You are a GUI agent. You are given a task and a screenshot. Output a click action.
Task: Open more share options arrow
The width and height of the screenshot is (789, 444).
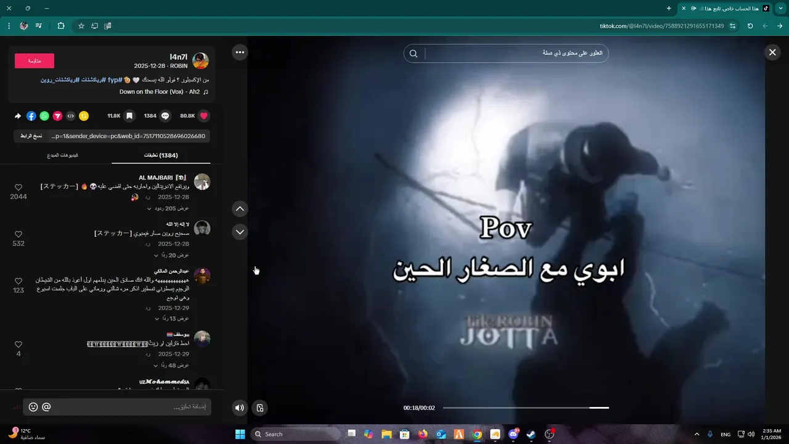18,116
